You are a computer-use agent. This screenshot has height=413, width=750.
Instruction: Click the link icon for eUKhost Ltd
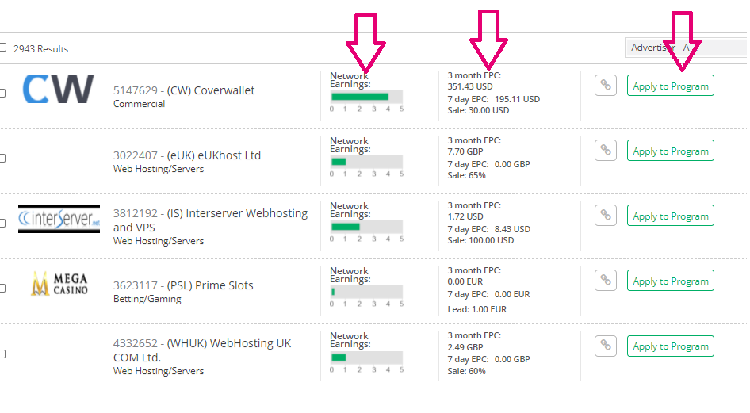(606, 150)
